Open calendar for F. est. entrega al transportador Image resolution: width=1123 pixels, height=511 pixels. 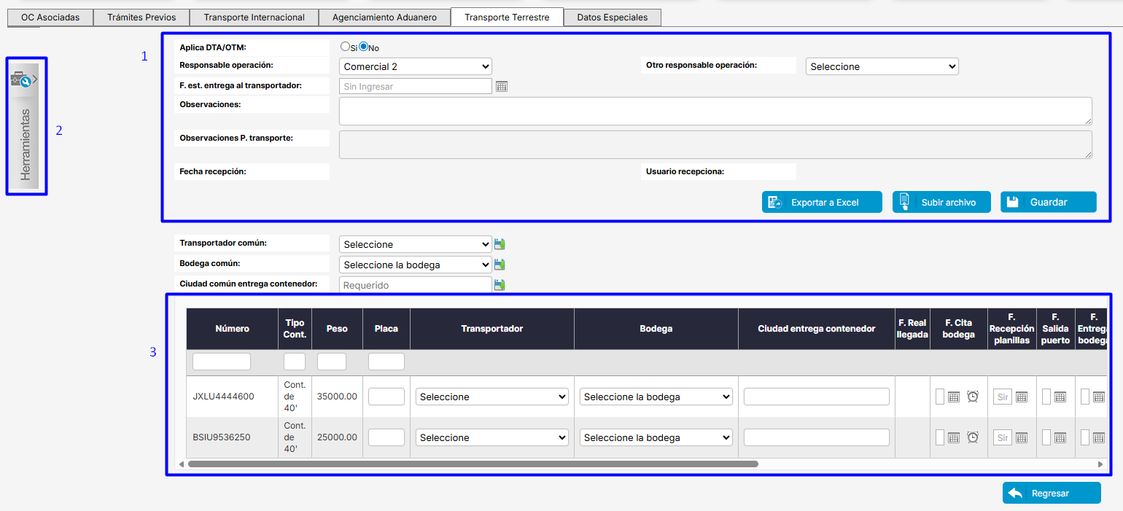501,86
